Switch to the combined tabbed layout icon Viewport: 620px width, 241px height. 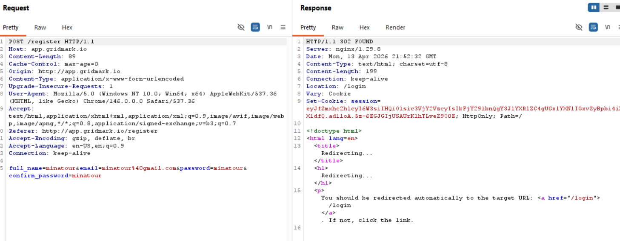tap(617, 8)
